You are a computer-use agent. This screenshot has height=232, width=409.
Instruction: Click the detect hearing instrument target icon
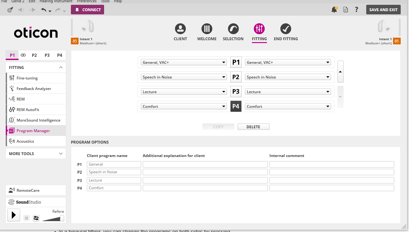tap(10, 10)
